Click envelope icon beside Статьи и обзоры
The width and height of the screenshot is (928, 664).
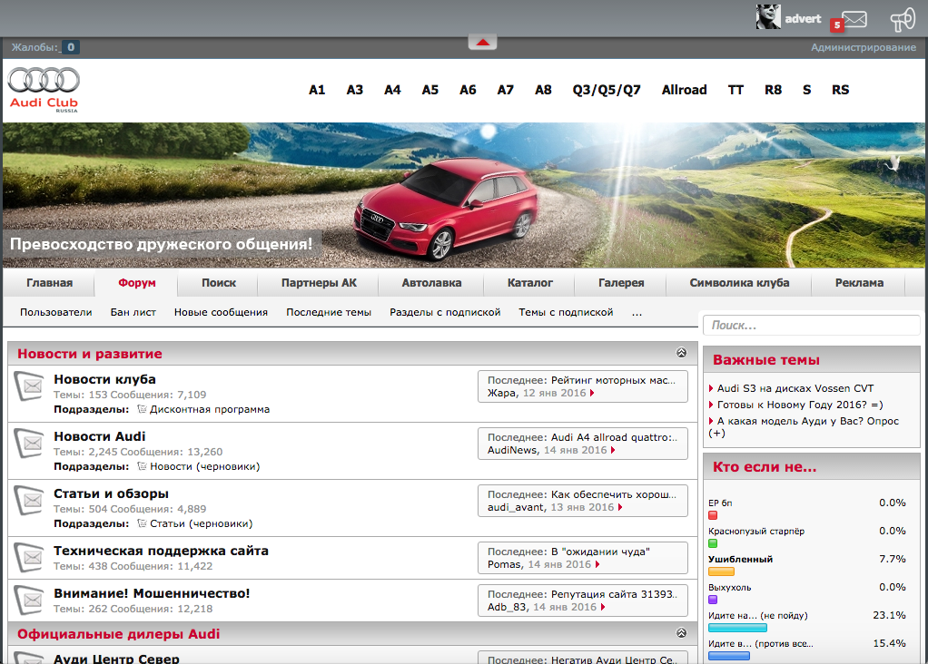tap(30, 502)
